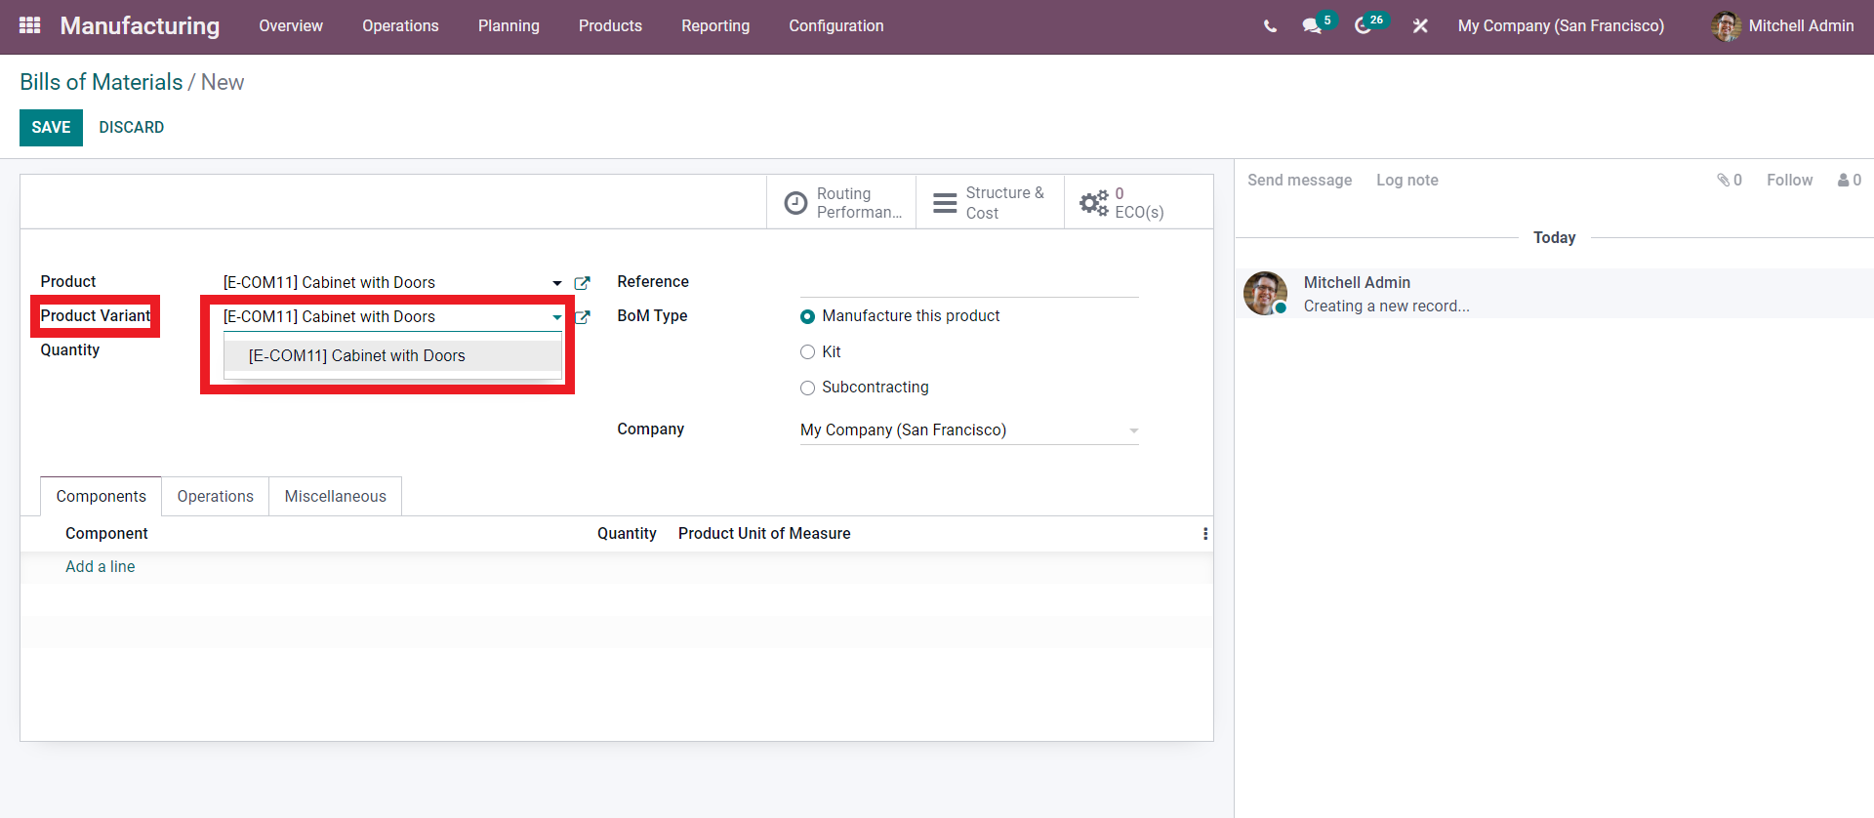This screenshot has height=818, width=1874.
Task: Click Mitchell Admin avatar in chatter
Action: [1265, 293]
